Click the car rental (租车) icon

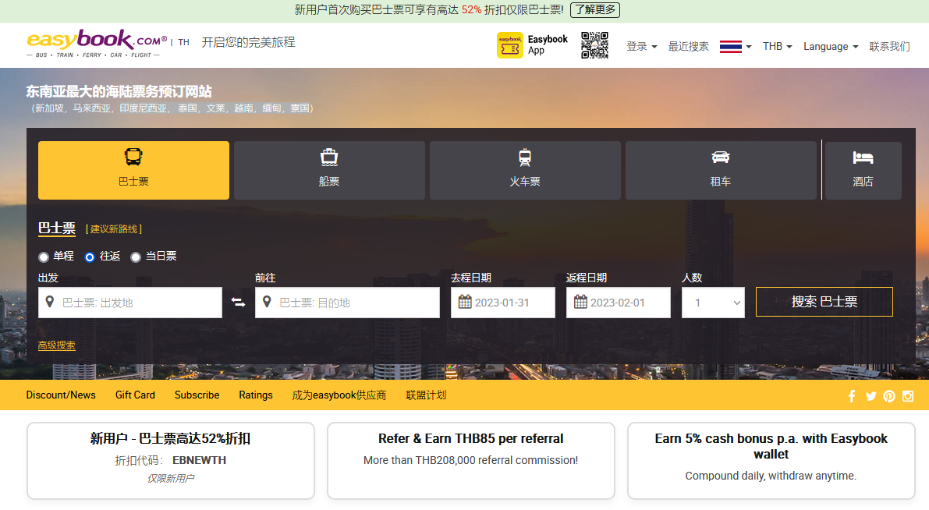point(720,157)
